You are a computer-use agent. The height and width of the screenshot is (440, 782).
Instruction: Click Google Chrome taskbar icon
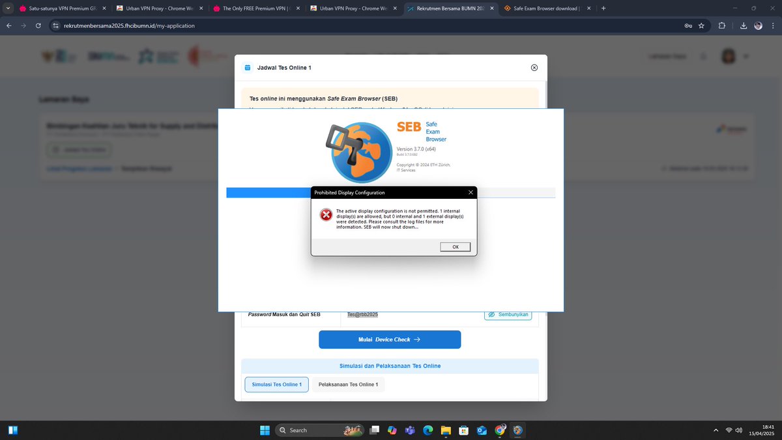pos(500,430)
